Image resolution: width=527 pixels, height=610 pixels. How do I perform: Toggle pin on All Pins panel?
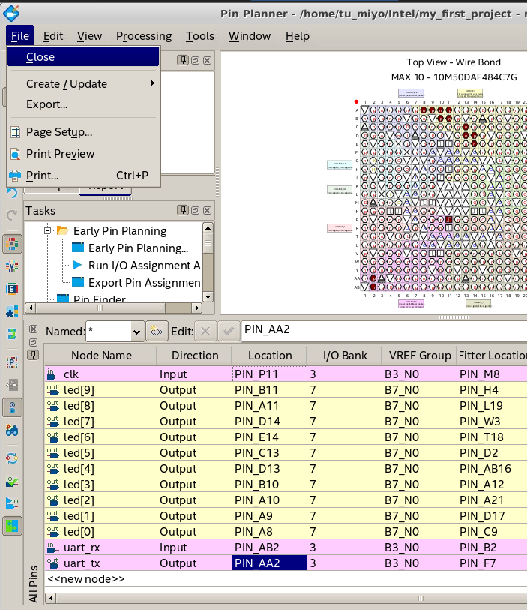(x=34, y=355)
